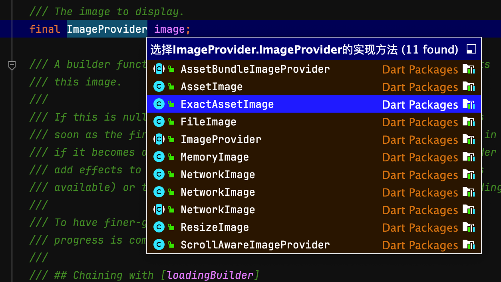Click Dart Packages label on AssetBundleImageProvider row
Image resolution: width=501 pixels, height=282 pixels.
(420, 70)
